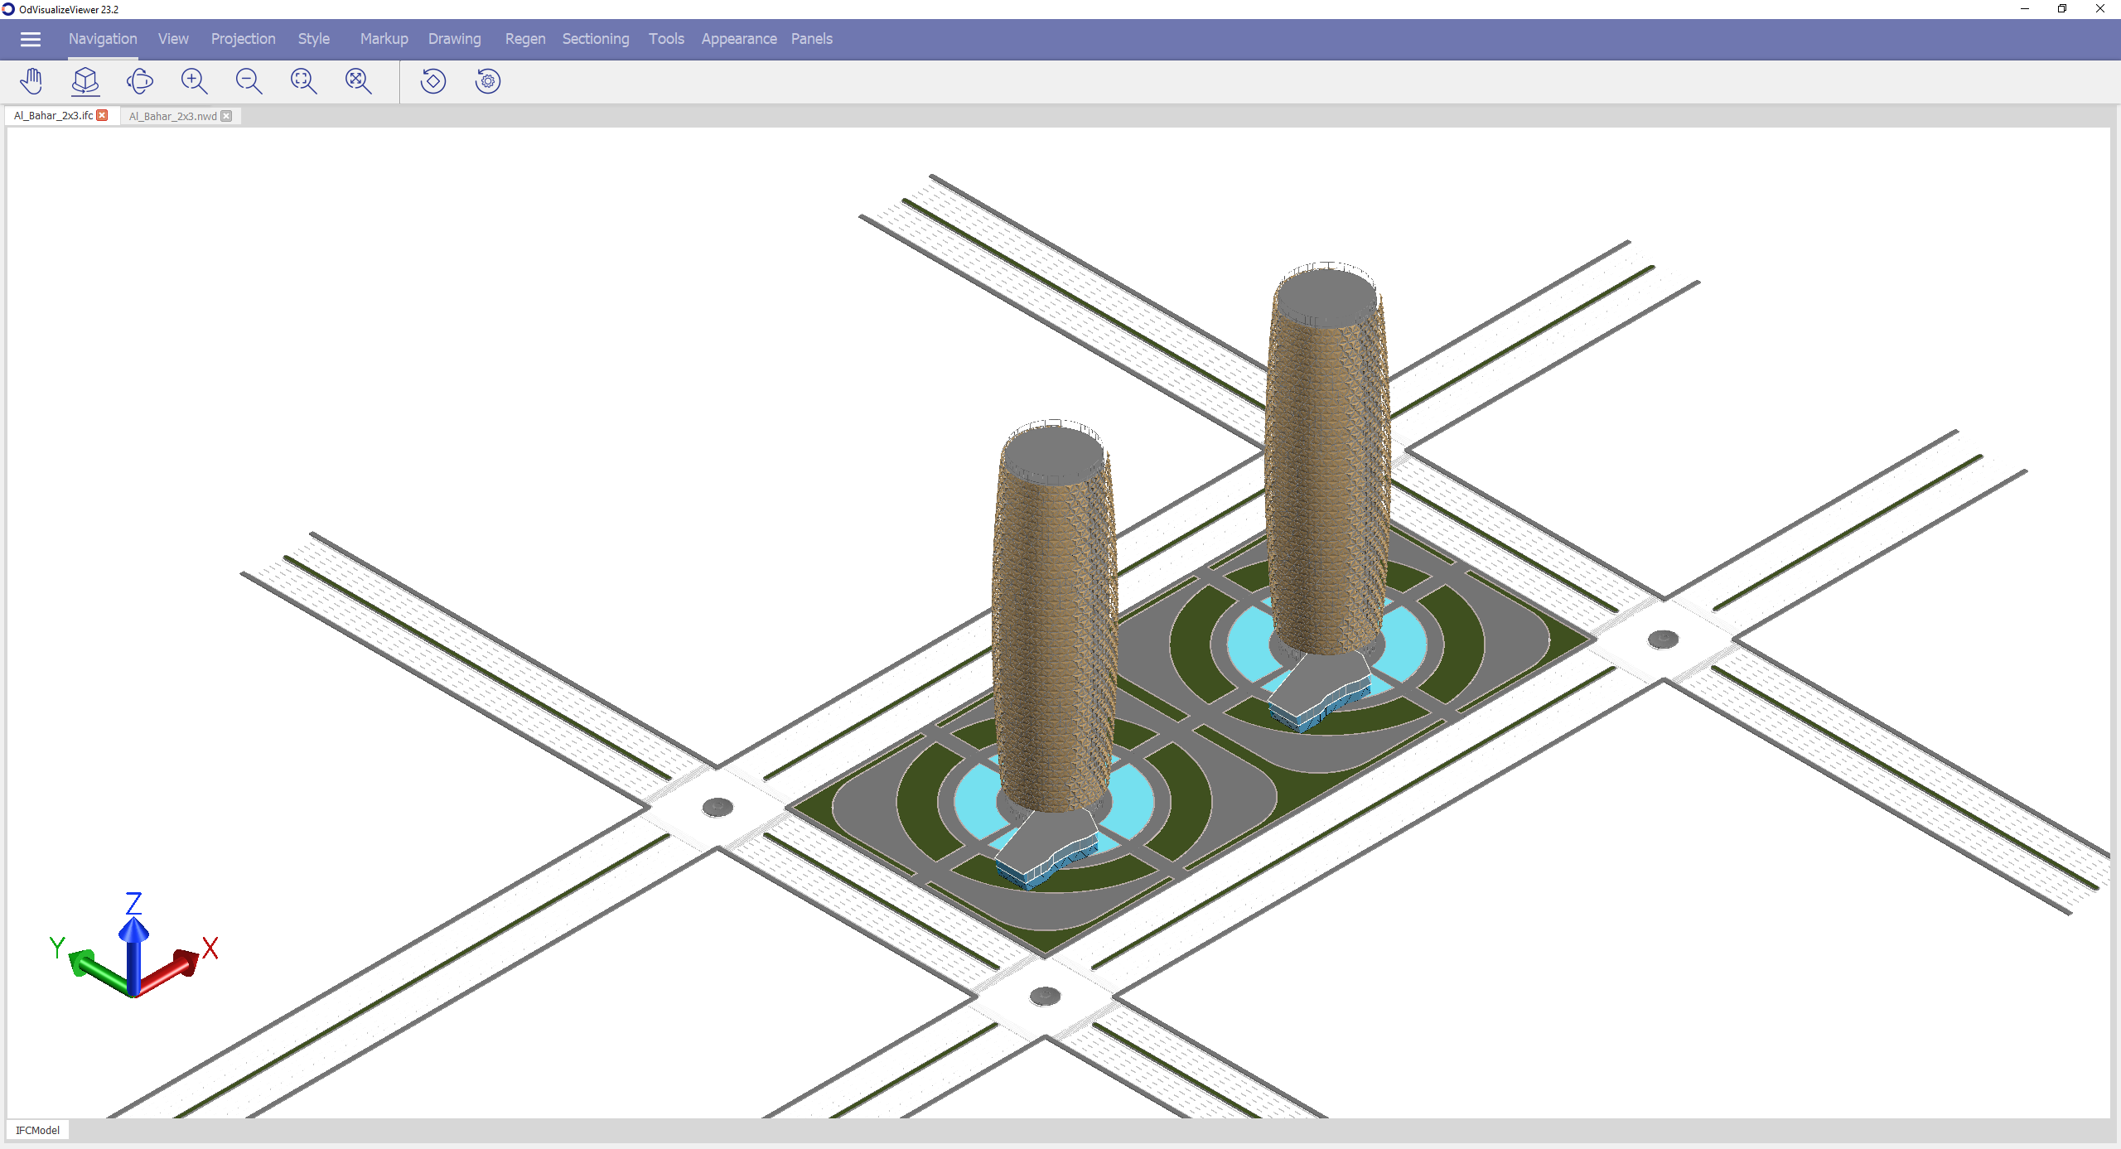Restore down the OdVisualizeViewer window
This screenshot has width=2121, height=1149.
2062,9
